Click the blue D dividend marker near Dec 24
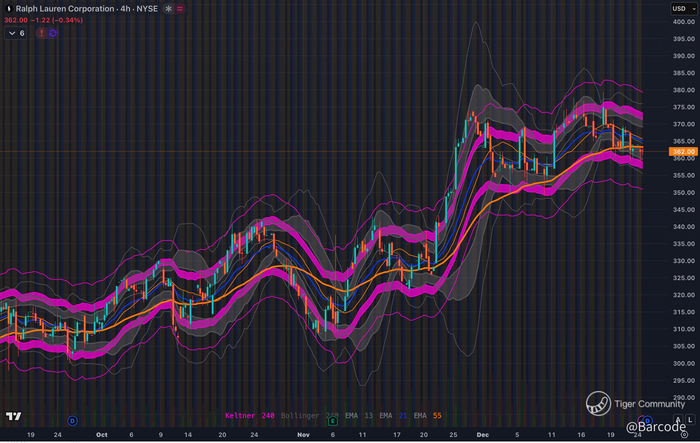 tap(648, 421)
